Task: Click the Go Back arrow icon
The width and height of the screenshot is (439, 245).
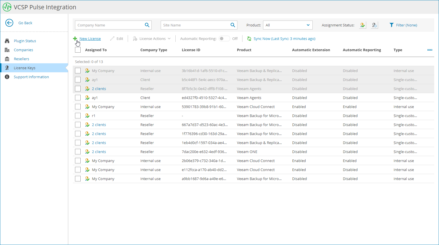Action: (9, 23)
